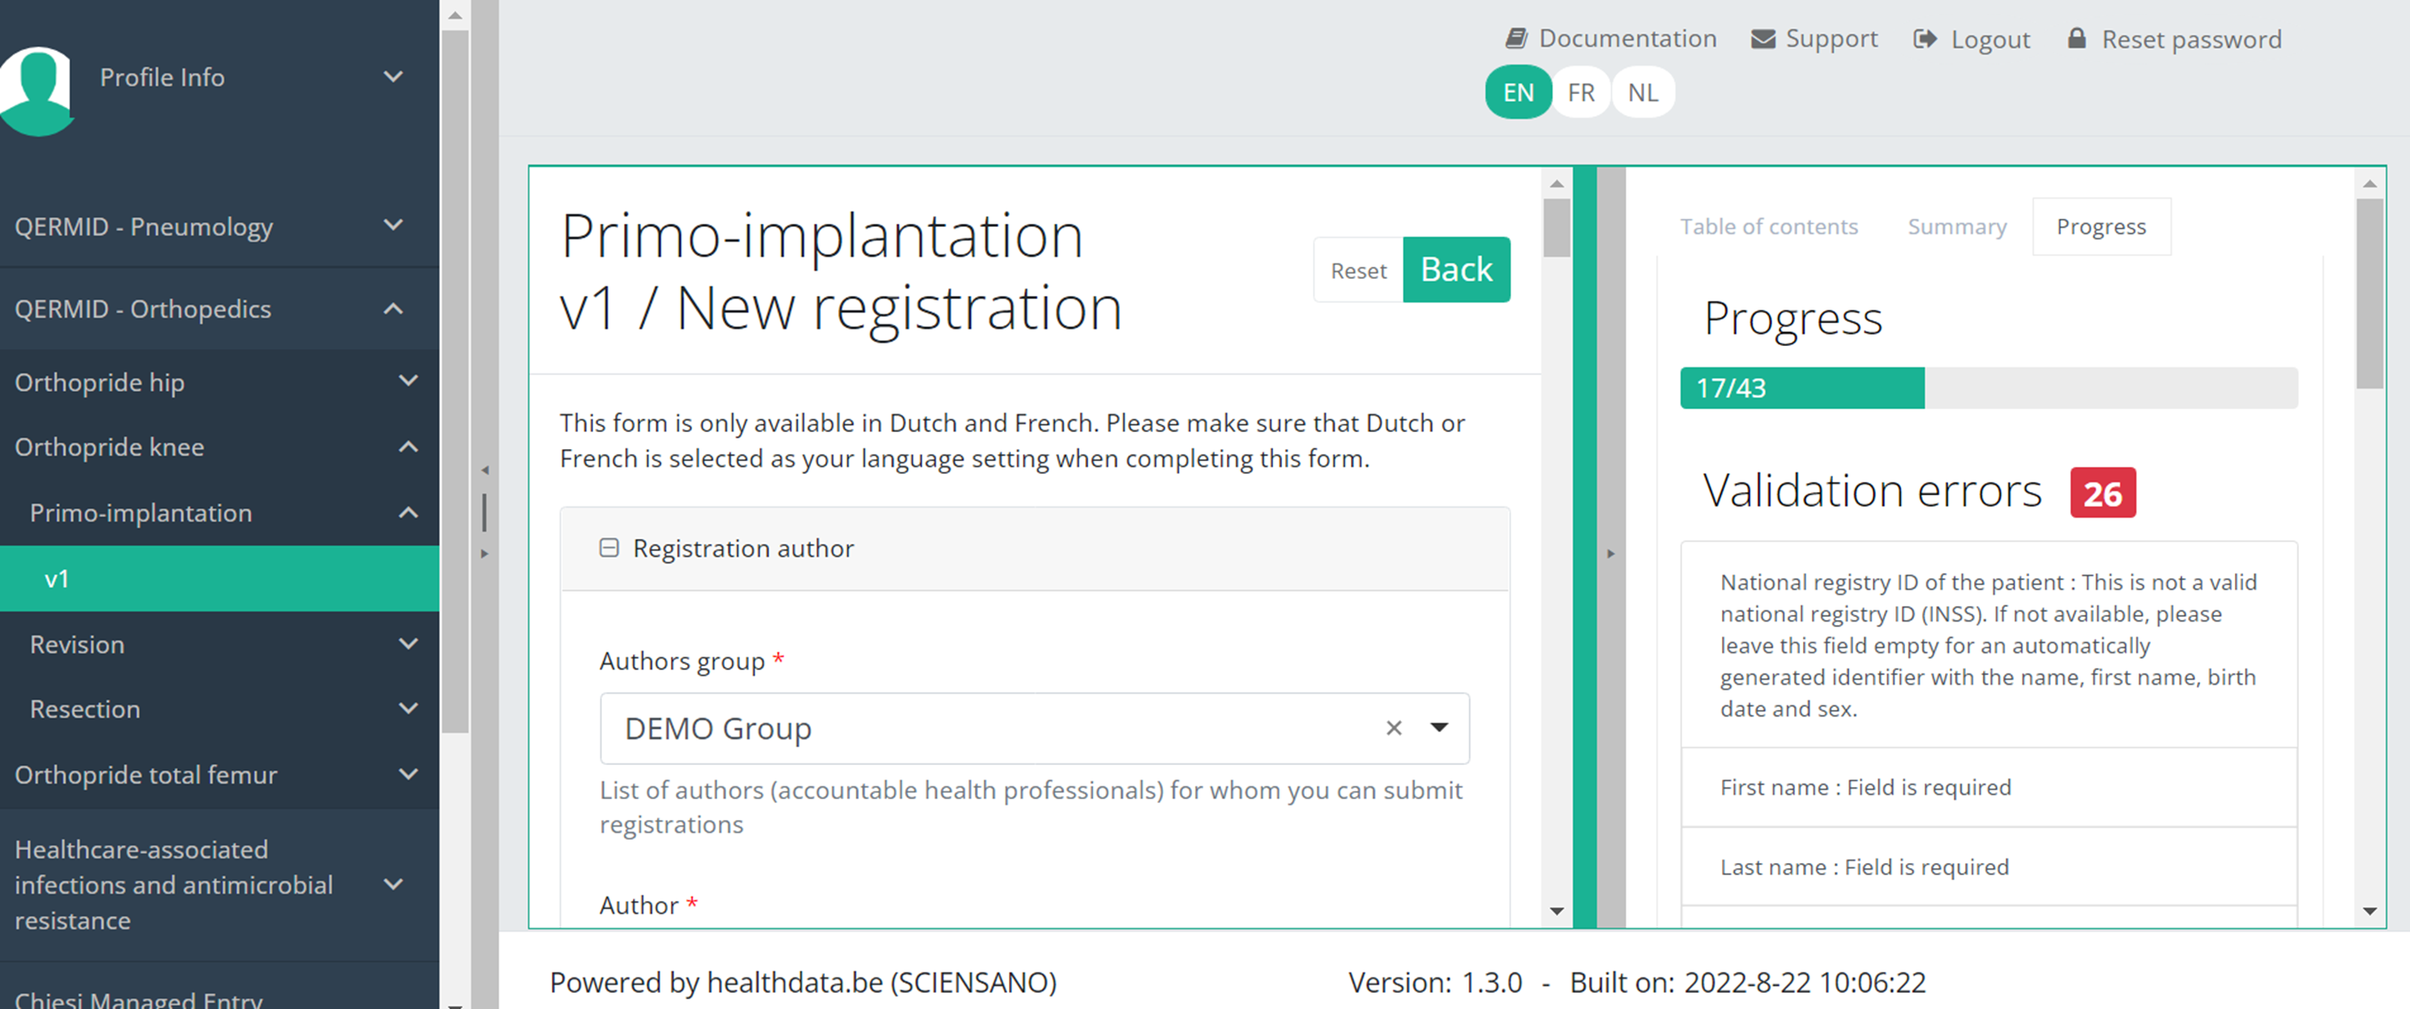Viewport: 2410px width, 1009px height.
Task: Collapse the Registration author section icon
Action: pyautogui.click(x=609, y=548)
